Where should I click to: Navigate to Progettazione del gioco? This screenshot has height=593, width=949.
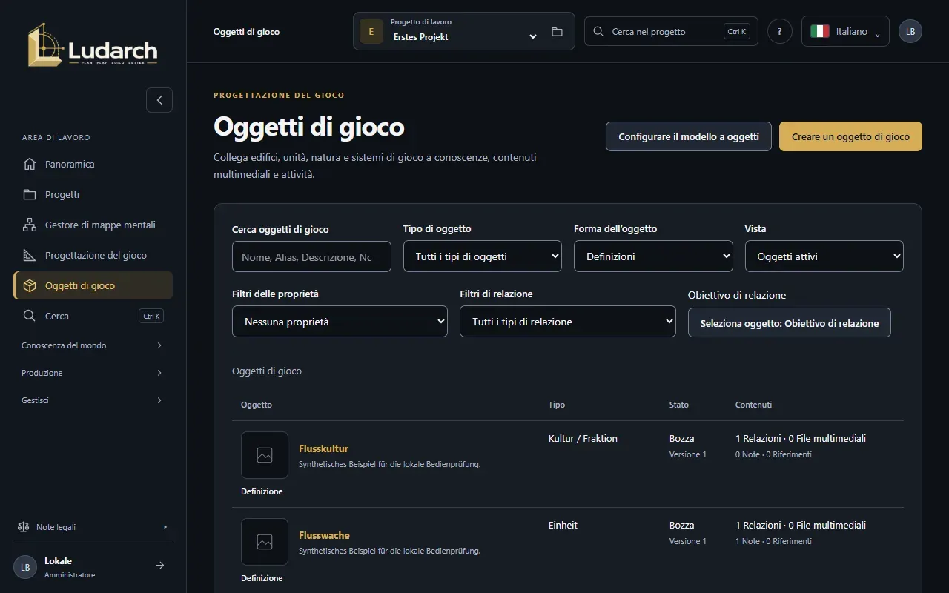[93, 255]
